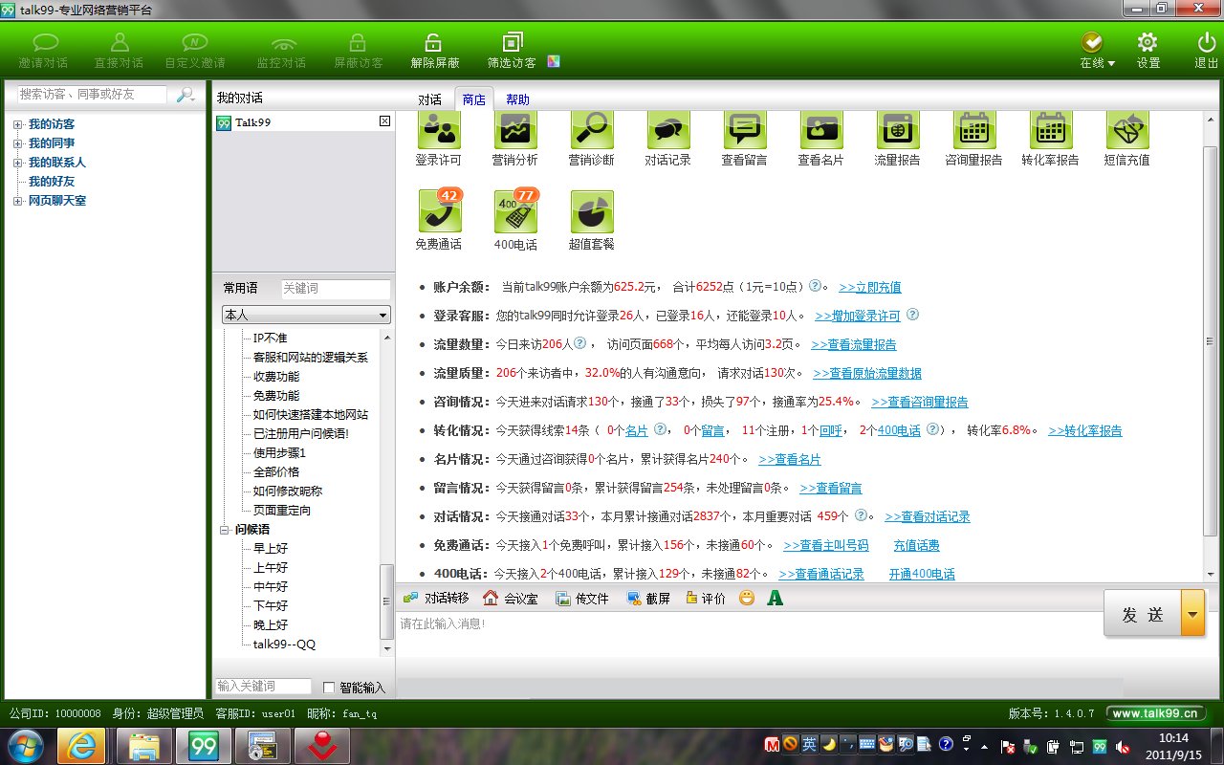Image resolution: width=1224 pixels, height=765 pixels.
Task: Select 我的好友 in the tree
Action: pyautogui.click(x=52, y=182)
